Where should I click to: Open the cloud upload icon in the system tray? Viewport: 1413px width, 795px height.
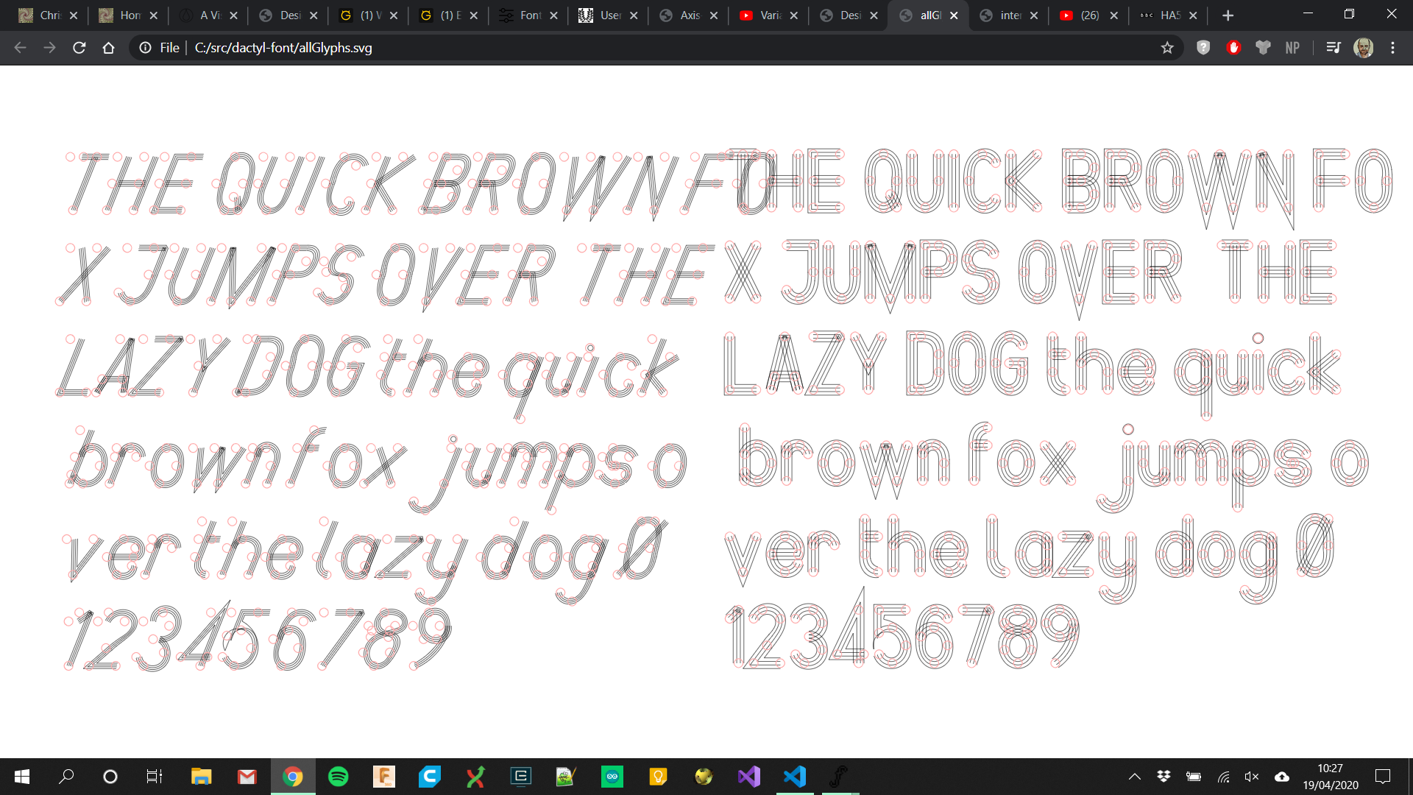[x=1282, y=777]
